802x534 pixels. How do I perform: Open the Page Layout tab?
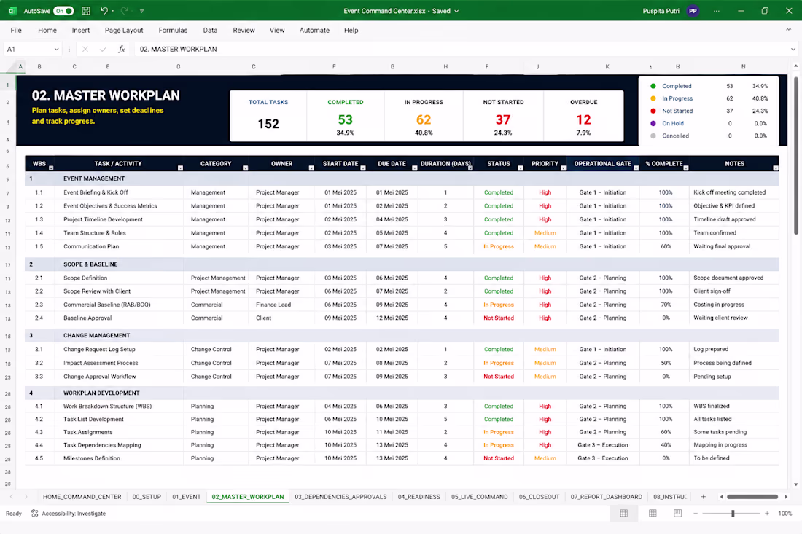click(x=124, y=30)
